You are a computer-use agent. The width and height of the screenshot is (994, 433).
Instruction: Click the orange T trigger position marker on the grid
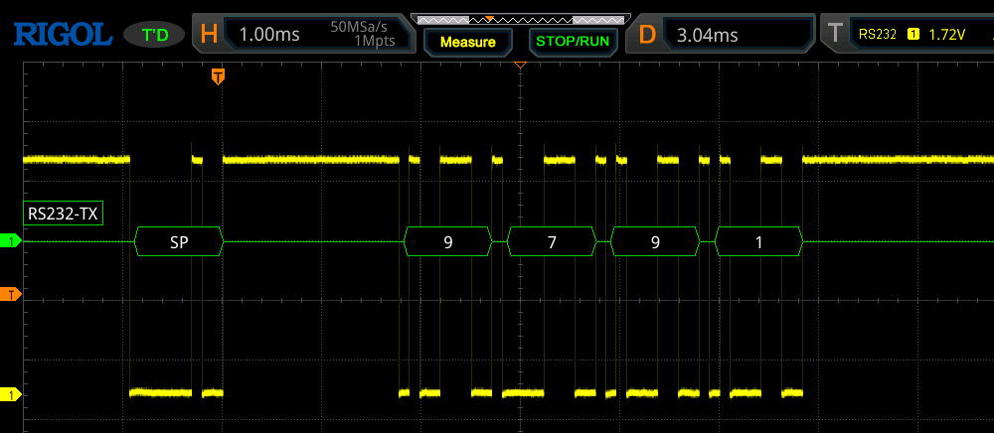[x=218, y=76]
